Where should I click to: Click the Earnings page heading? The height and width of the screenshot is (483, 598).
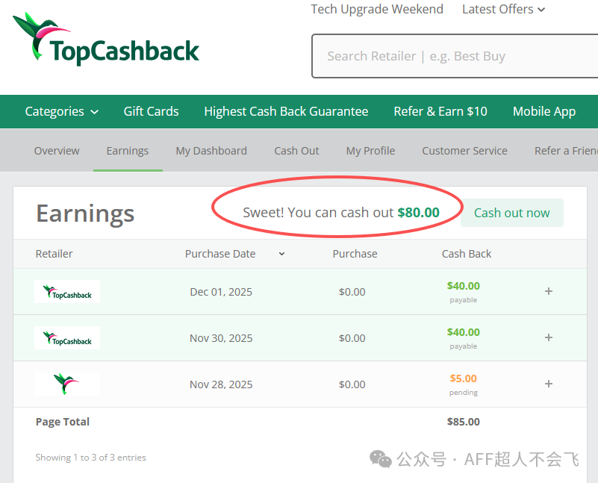coord(85,214)
